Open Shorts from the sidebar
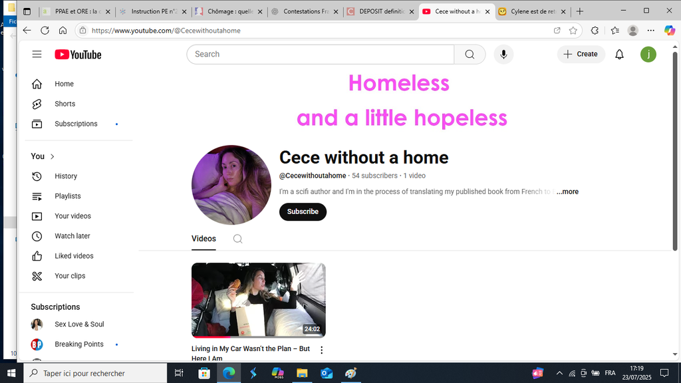 [65, 104]
